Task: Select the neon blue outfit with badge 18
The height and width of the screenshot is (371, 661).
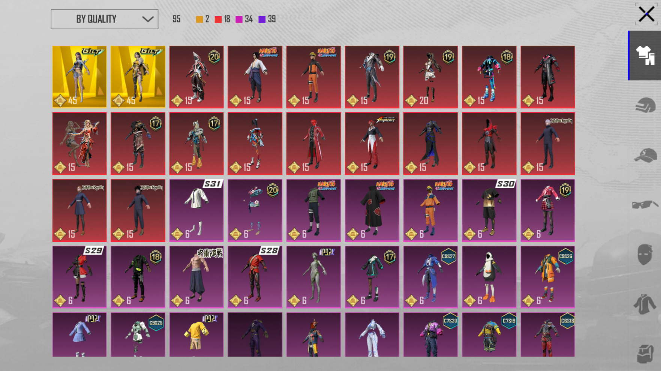Action: (489, 77)
